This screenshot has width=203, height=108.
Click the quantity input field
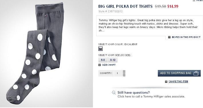pyautogui.click(x=118, y=73)
